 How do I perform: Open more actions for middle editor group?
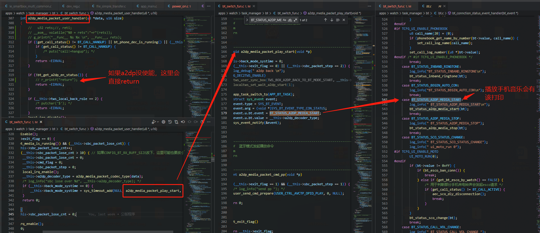tap(369, 6)
